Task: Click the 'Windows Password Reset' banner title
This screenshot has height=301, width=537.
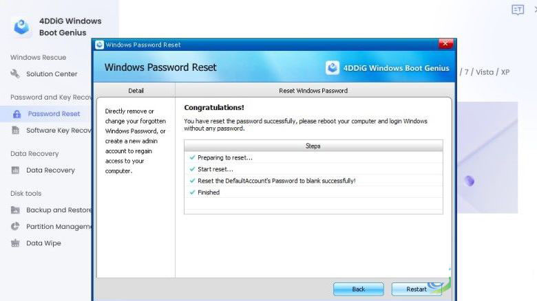Action: 160,67
